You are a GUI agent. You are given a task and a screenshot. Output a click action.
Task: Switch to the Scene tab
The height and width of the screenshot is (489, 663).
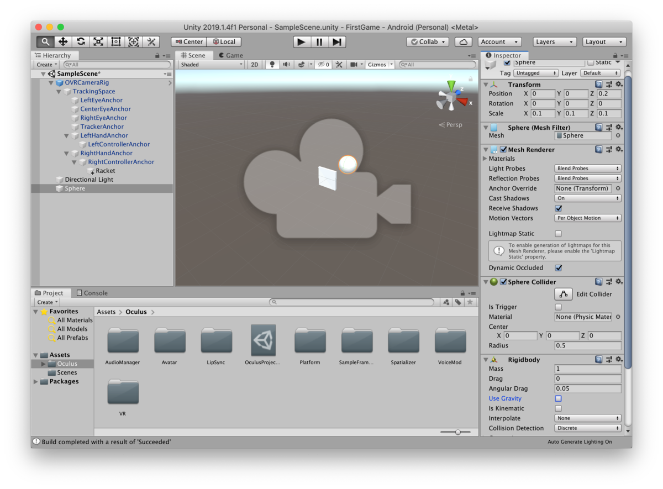pos(193,55)
